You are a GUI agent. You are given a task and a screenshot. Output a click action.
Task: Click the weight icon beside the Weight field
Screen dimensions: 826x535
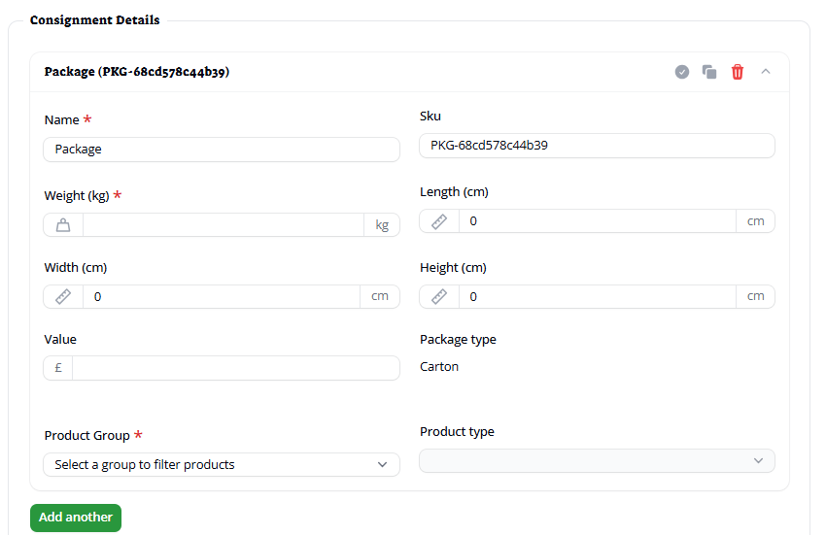tap(63, 225)
